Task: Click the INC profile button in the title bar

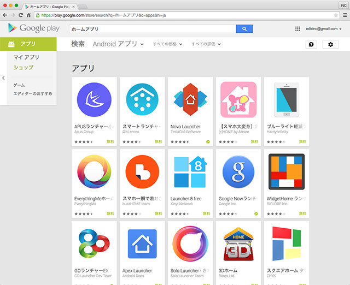Action: click(343, 5)
